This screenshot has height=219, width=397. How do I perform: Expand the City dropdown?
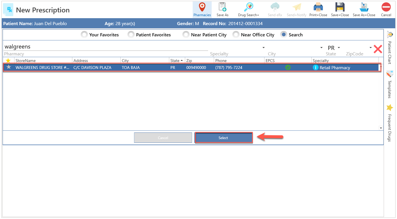point(321,48)
